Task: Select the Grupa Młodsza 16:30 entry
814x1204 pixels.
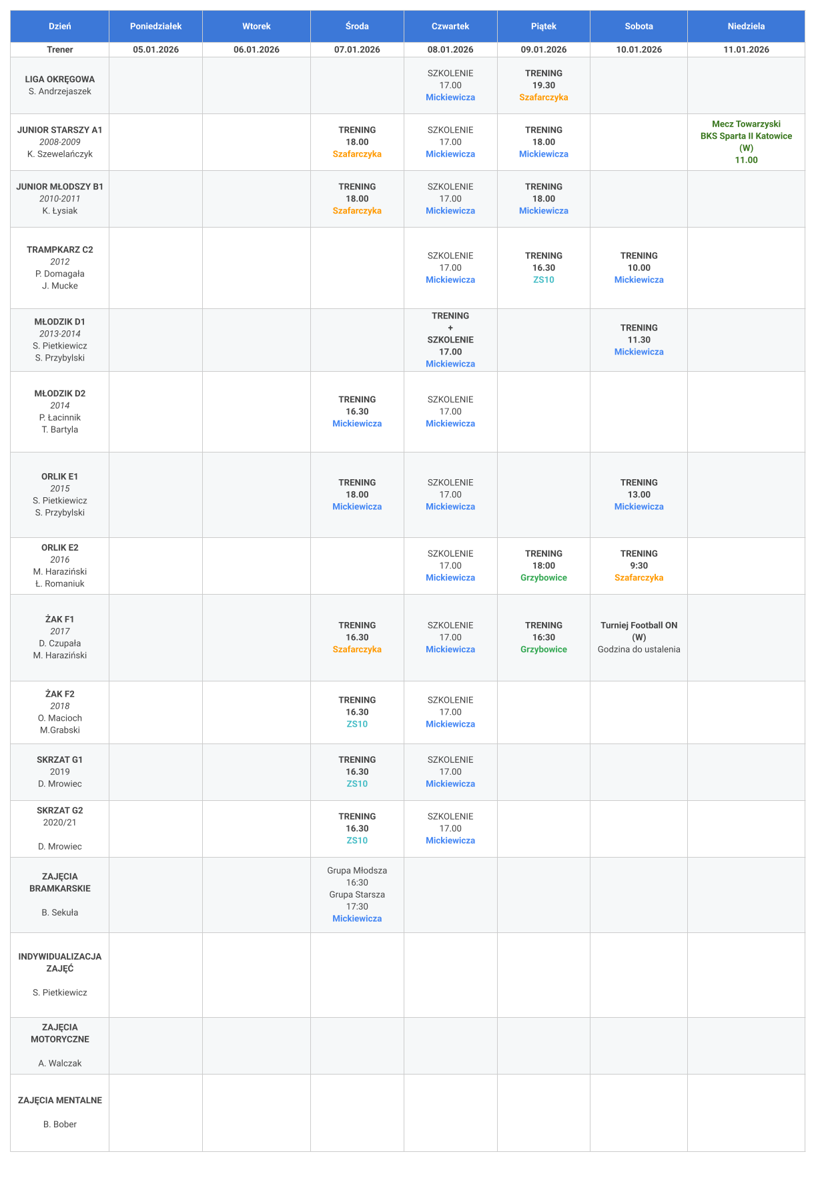Action: click(357, 876)
